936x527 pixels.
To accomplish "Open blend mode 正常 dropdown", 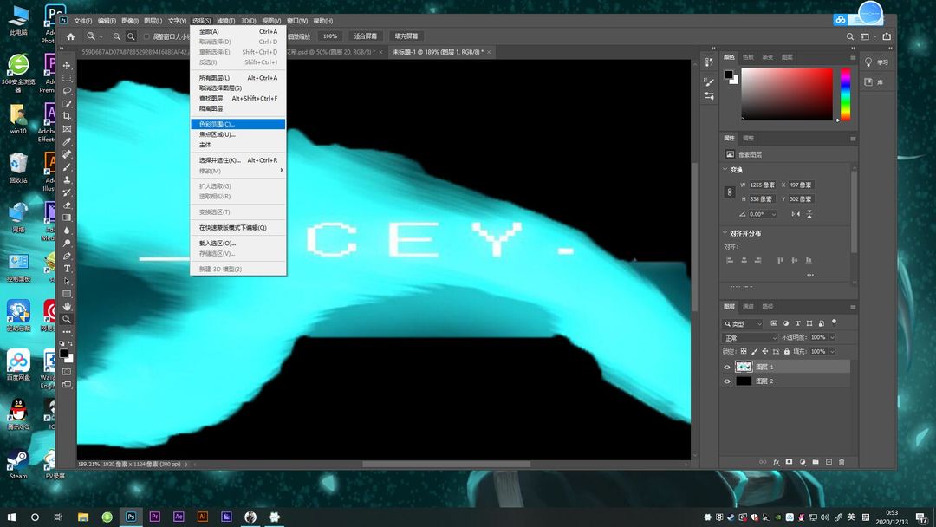I will tap(751, 338).
